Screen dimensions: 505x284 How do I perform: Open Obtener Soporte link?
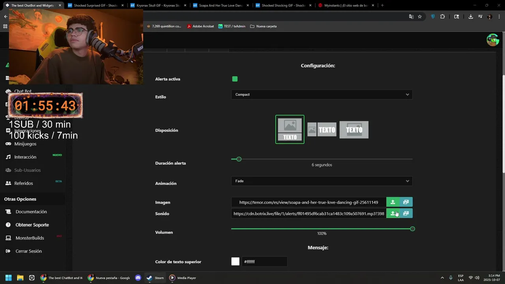[32, 225]
